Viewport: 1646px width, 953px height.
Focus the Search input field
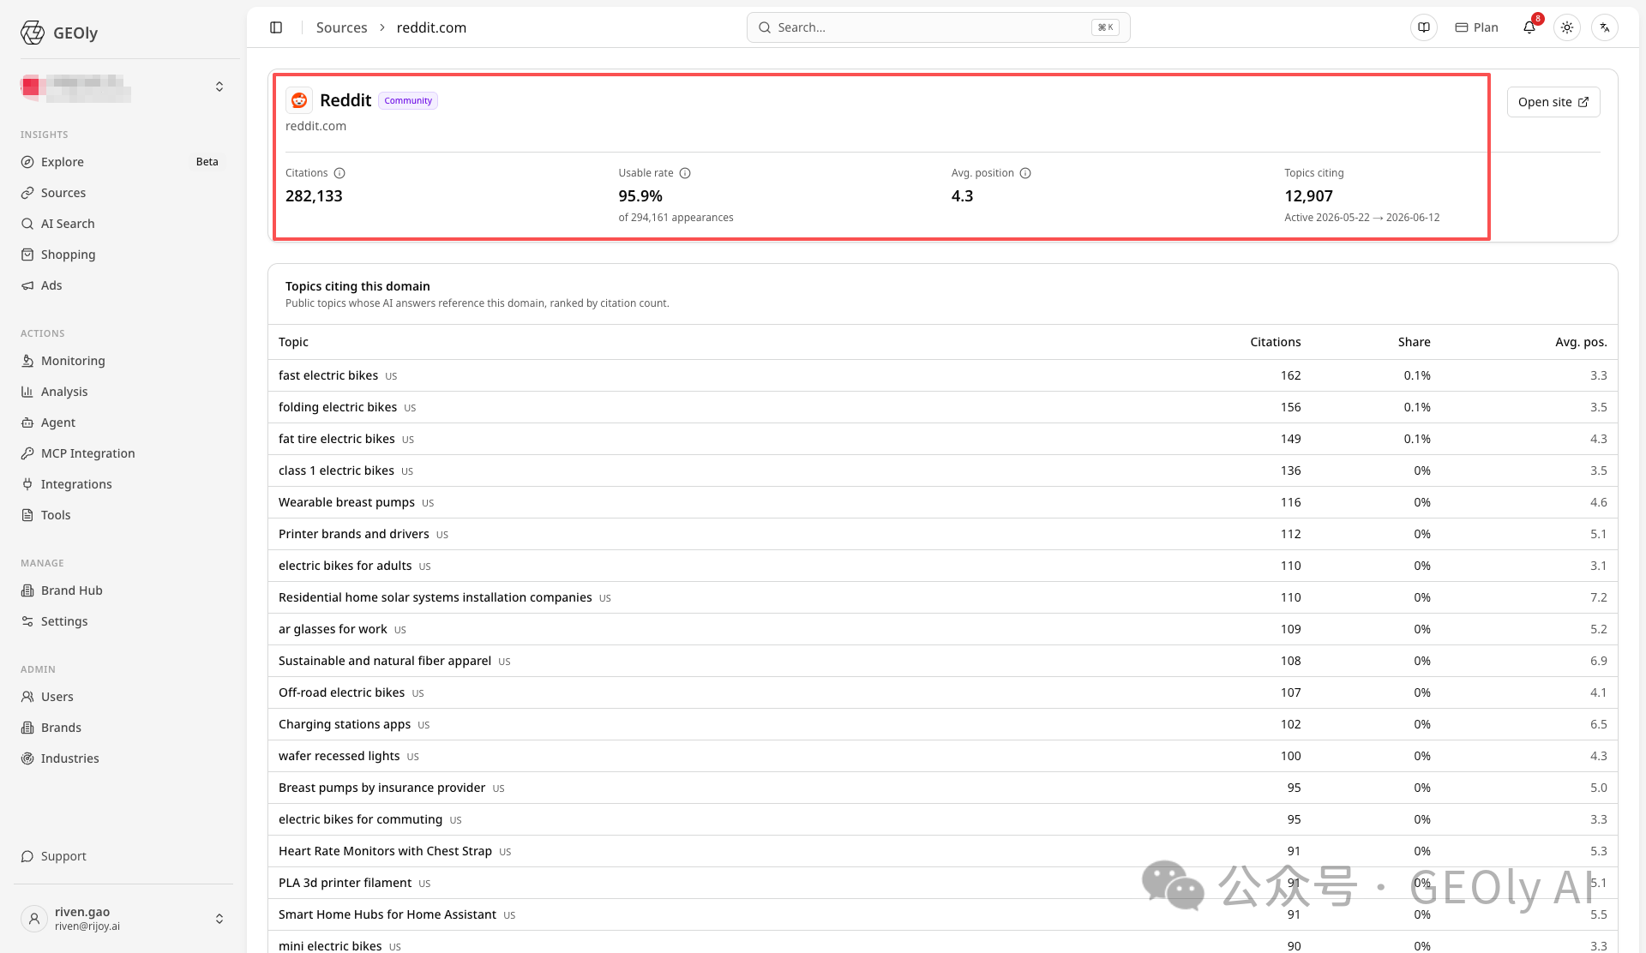(x=938, y=27)
